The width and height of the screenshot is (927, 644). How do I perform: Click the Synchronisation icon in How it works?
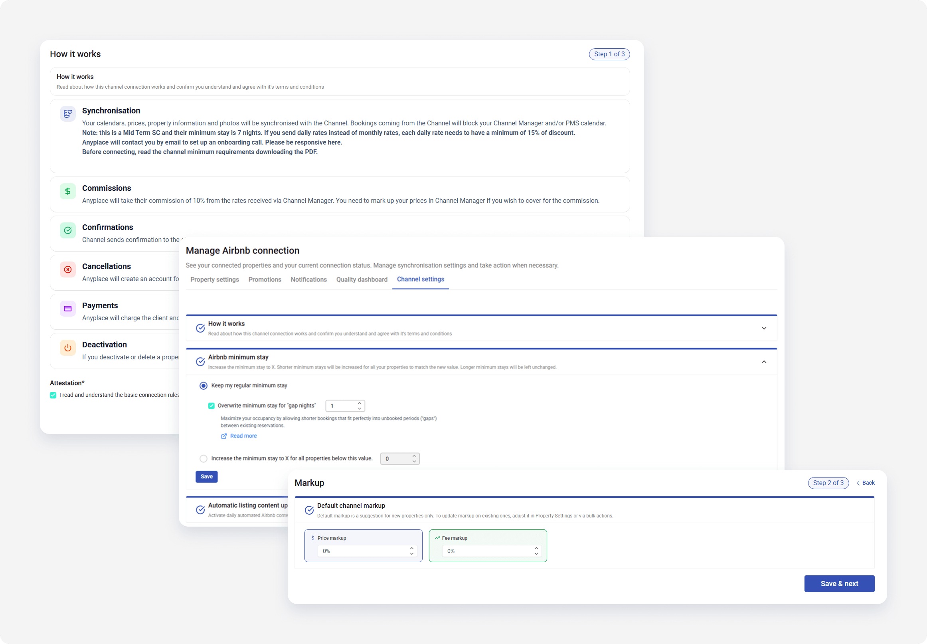tap(68, 114)
